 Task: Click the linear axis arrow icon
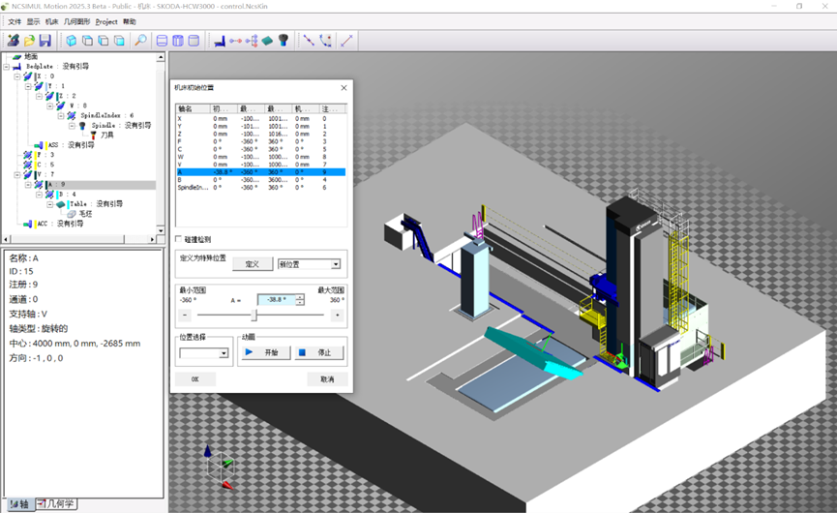235,41
